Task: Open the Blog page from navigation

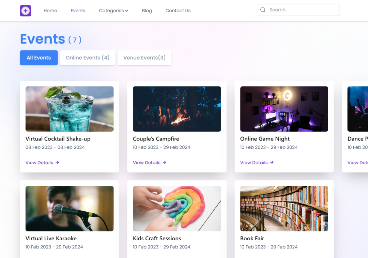Action: 147,11
